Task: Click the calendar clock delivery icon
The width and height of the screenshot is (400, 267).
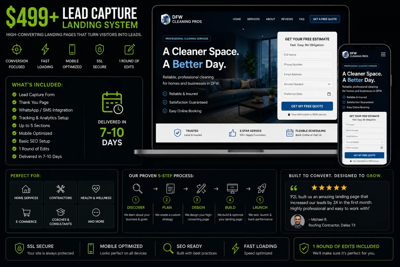Action: pyautogui.click(x=112, y=103)
